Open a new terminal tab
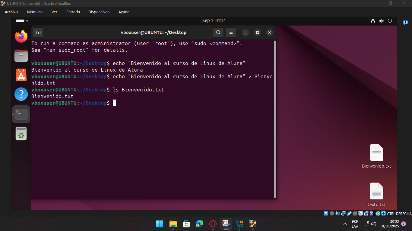Image resolution: width=412 pixels, height=231 pixels. point(38,32)
